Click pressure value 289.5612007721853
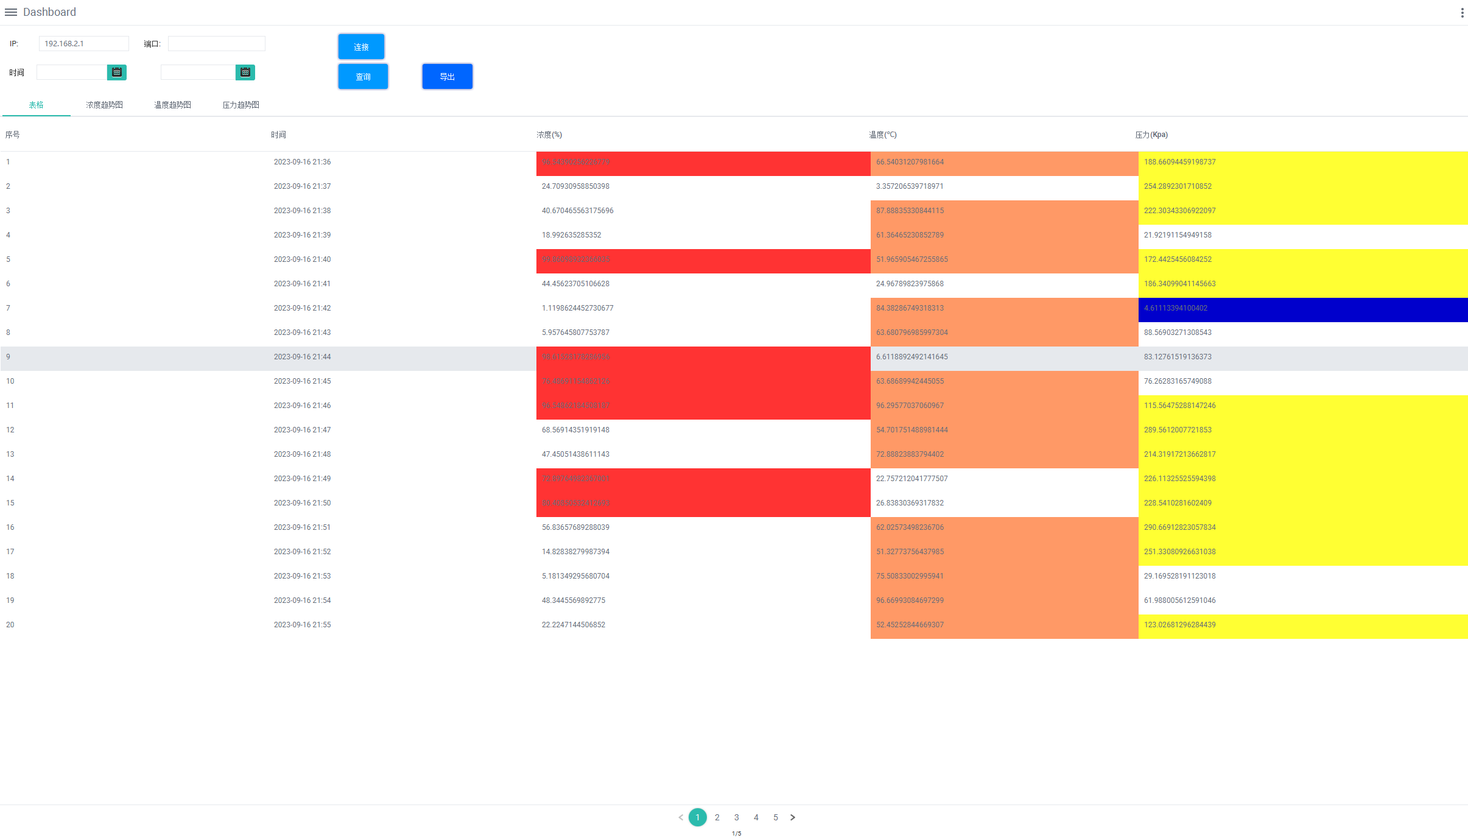Screen dimensions: 1468x838 pyautogui.click(x=1178, y=430)
